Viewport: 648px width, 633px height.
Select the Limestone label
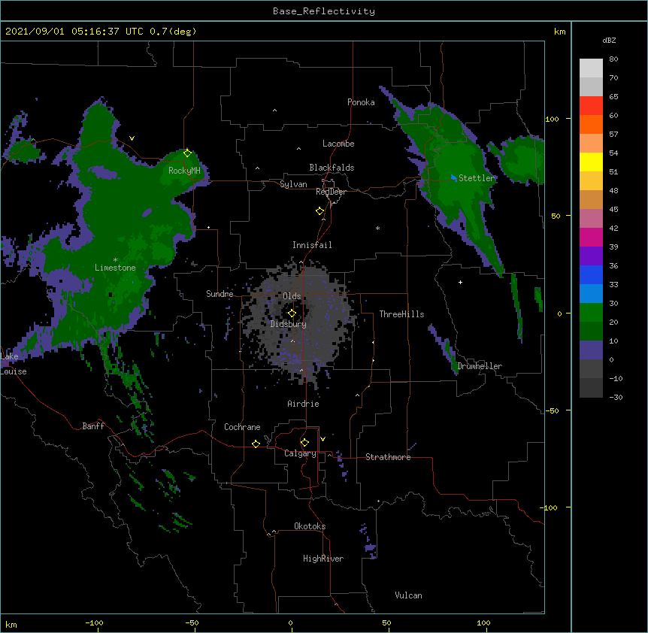click(115, 268)
